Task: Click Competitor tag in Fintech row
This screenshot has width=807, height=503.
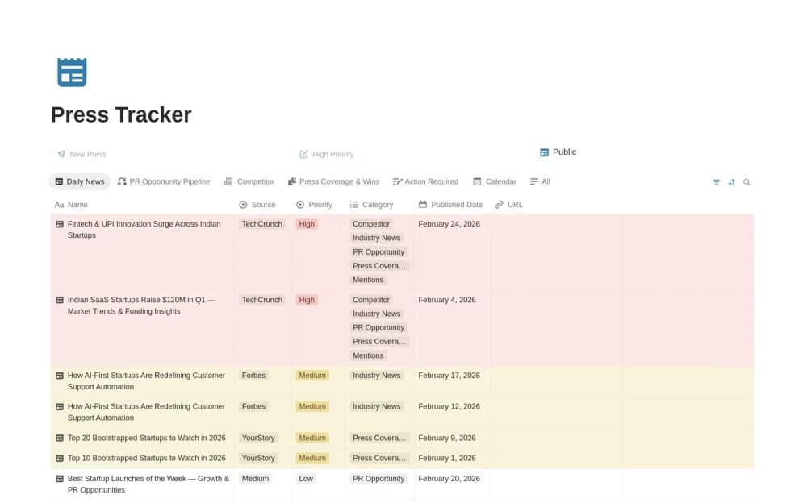Action: point(371,224)
